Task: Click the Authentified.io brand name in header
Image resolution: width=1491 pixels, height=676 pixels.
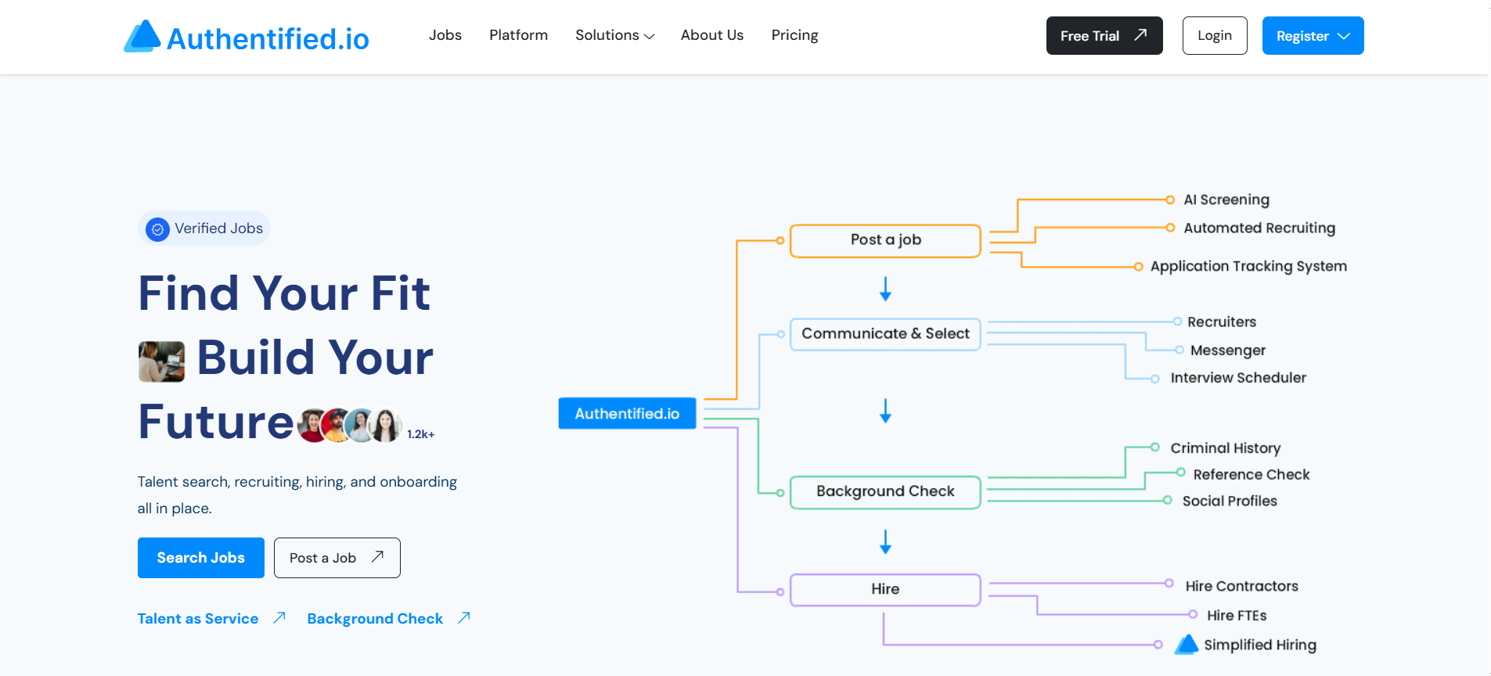Action: [268, 38]
